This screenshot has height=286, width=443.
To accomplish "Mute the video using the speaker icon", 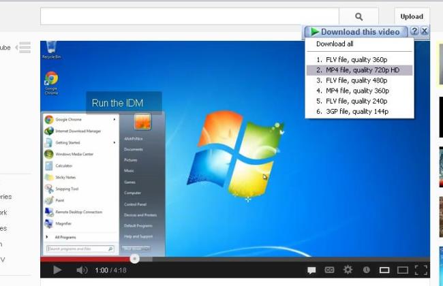I will (82, 270).
